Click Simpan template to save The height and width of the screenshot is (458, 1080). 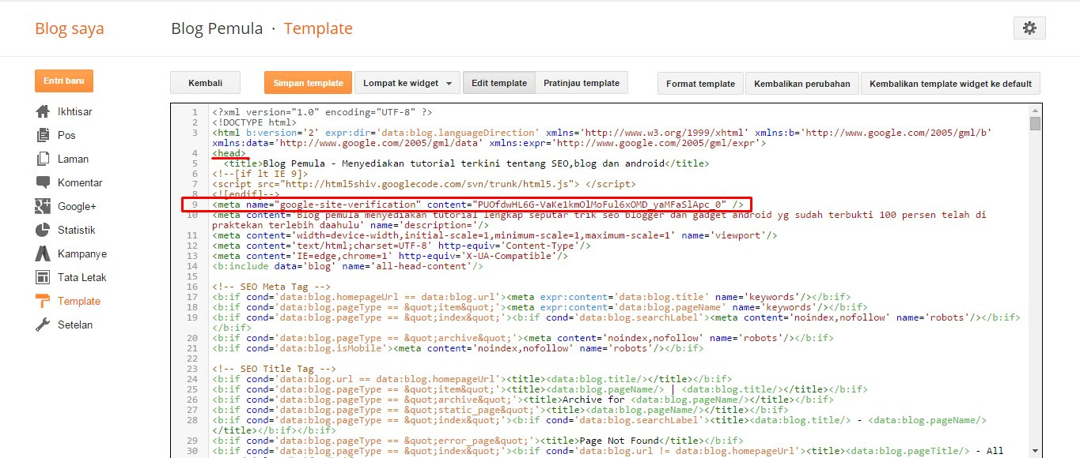307,82
